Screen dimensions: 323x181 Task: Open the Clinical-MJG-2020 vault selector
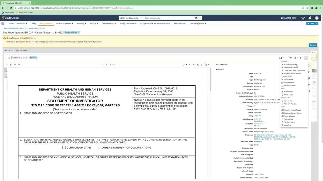point(289,18)
